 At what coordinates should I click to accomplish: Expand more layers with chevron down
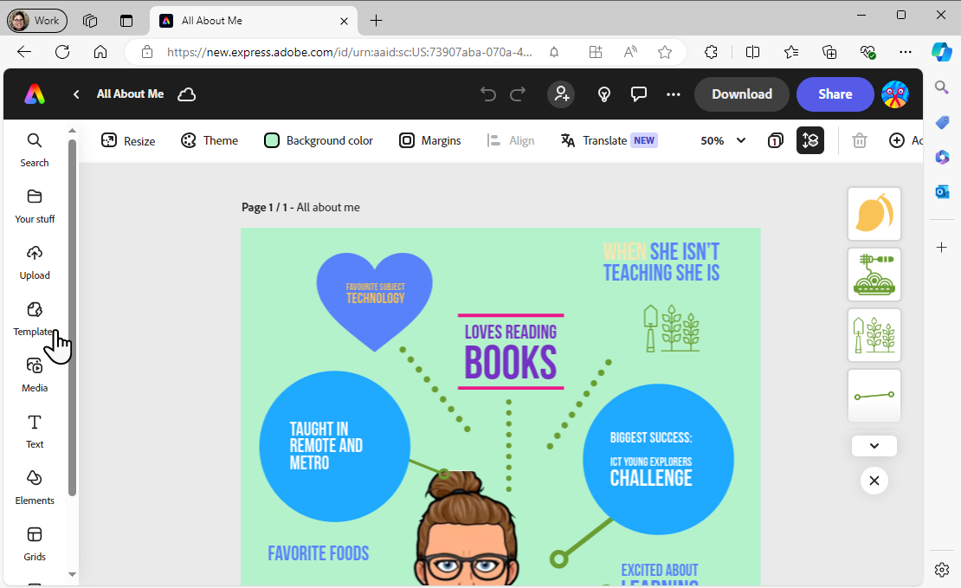874,446
